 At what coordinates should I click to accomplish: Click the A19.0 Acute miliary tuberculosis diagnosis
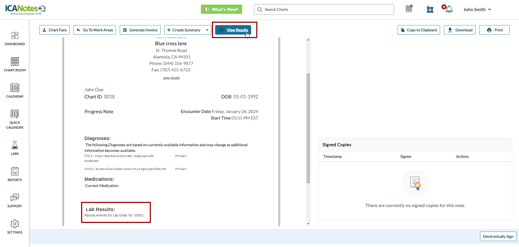point(125,169)
